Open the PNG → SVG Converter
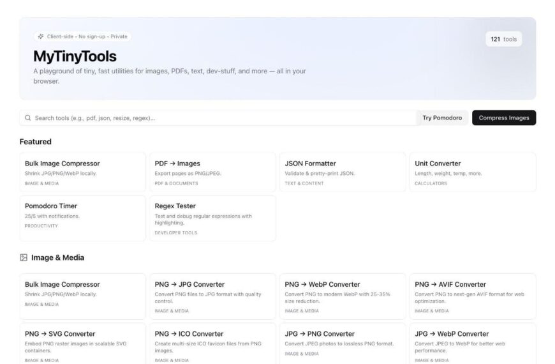This screenshot has width=555, height=364. [x=82, y=345]
